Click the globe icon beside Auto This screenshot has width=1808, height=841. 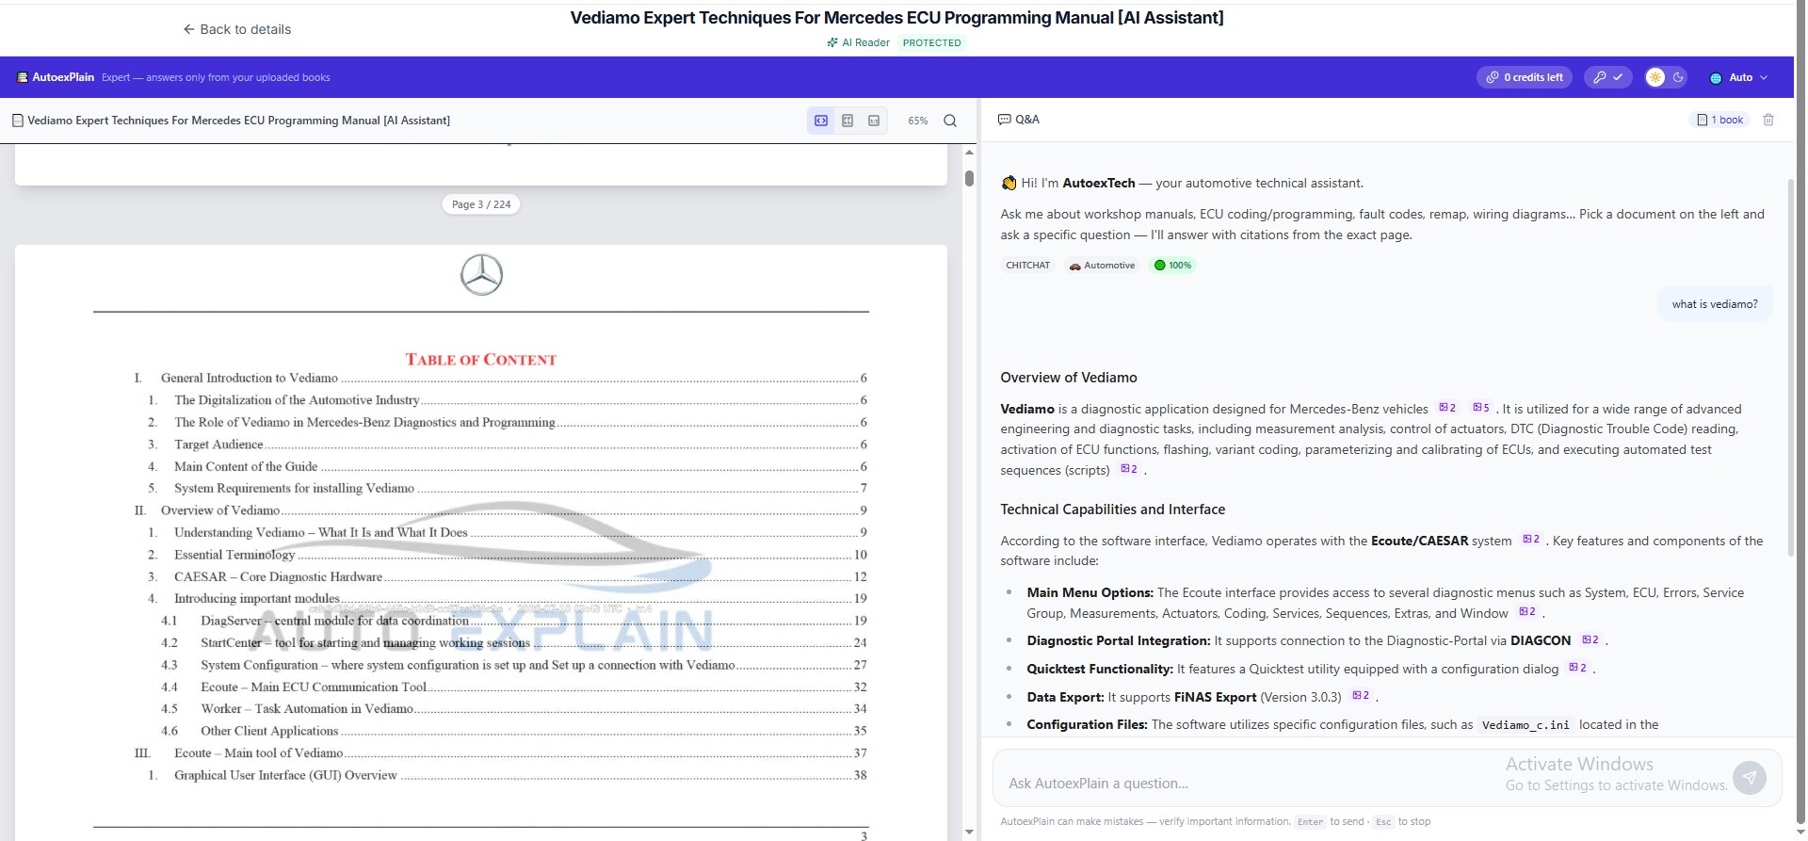click(1716, 77)
